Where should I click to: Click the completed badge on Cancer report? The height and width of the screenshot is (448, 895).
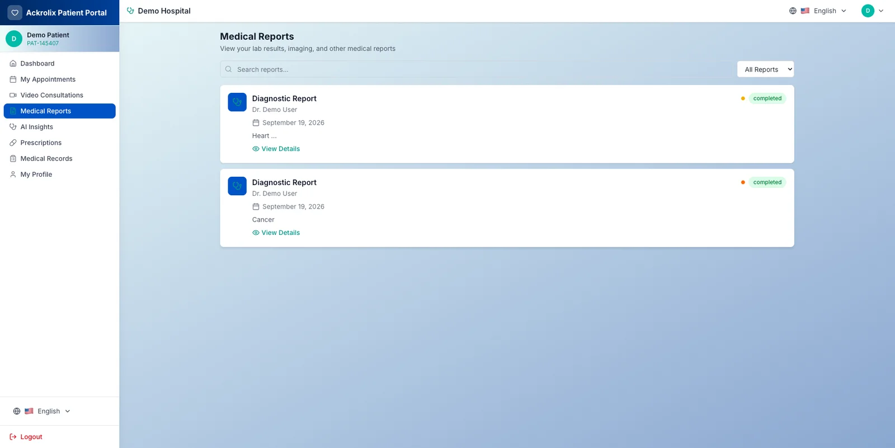[x=767, y=182]
